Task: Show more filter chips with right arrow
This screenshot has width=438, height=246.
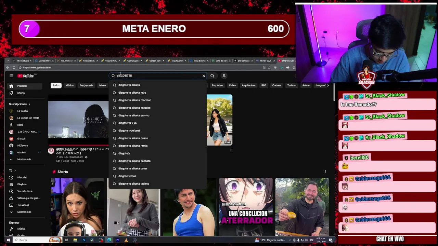Action: point(328,85)
